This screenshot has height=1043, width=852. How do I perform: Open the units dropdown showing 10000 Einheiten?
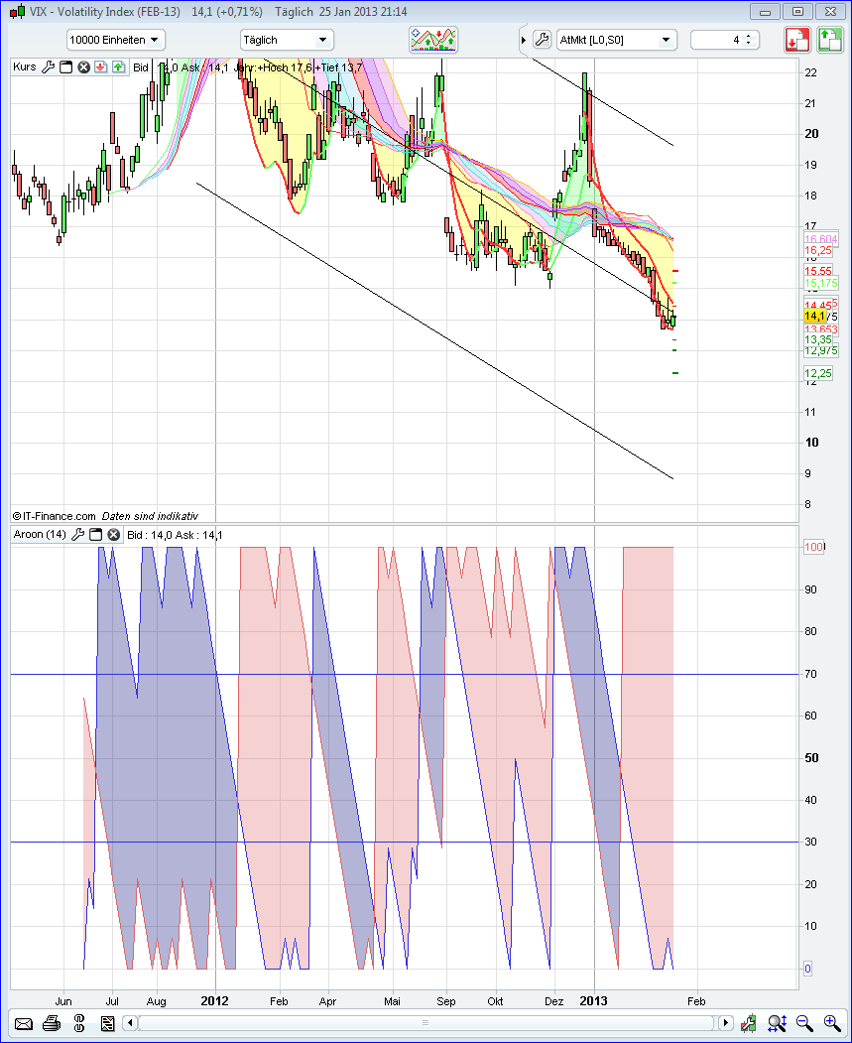coord(116,40)
